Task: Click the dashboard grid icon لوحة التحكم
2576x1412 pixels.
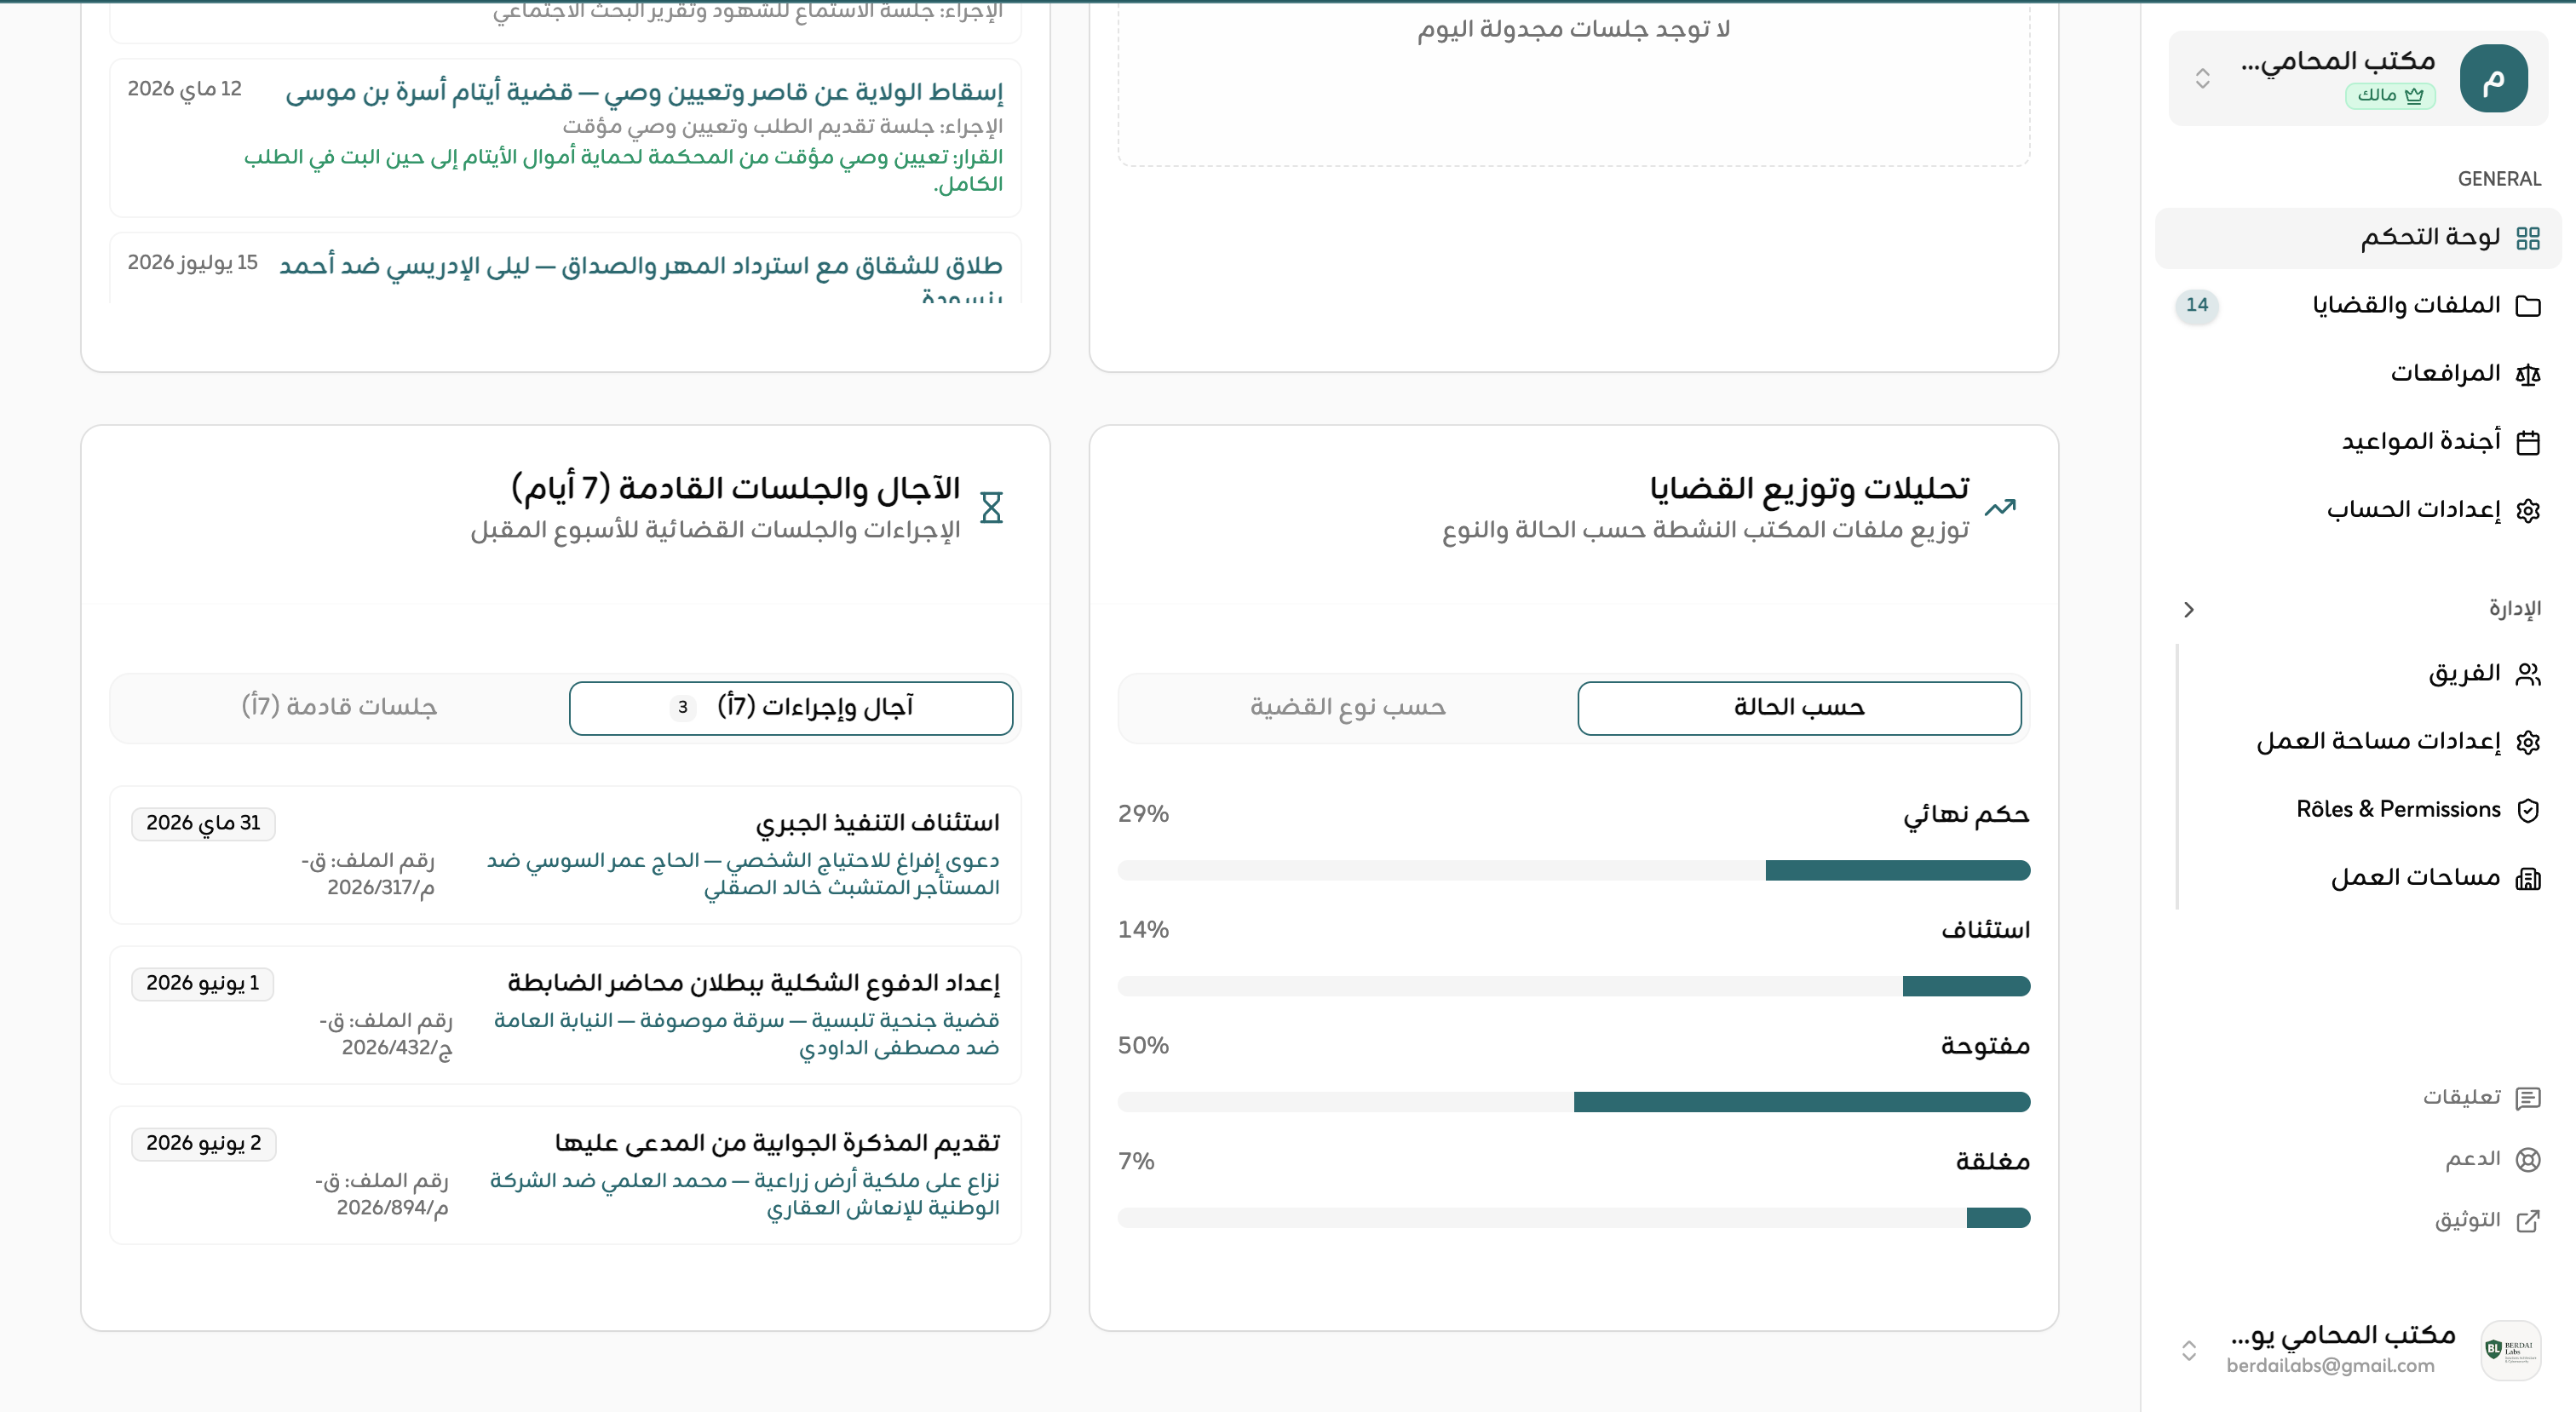Action: (x=2527, y=238)
